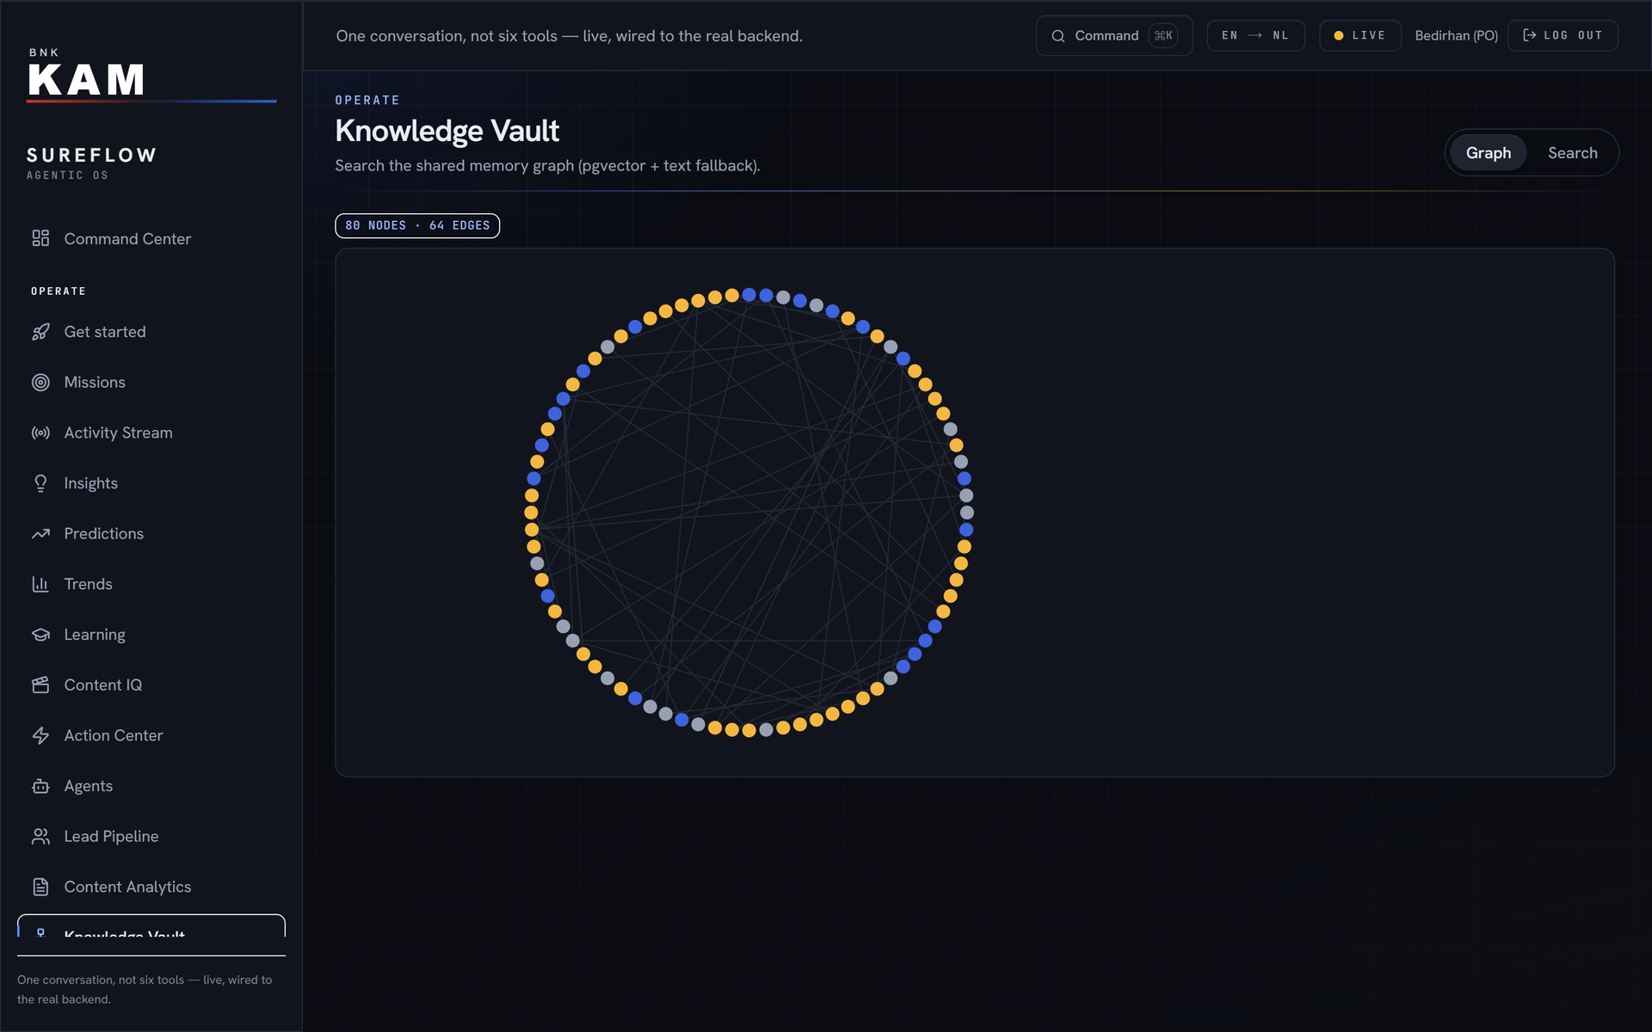The height and width of the screenshot is (1032, 1652).
Task: Click the Insights lightbulb icon
Action: click(x=40, y=483)
